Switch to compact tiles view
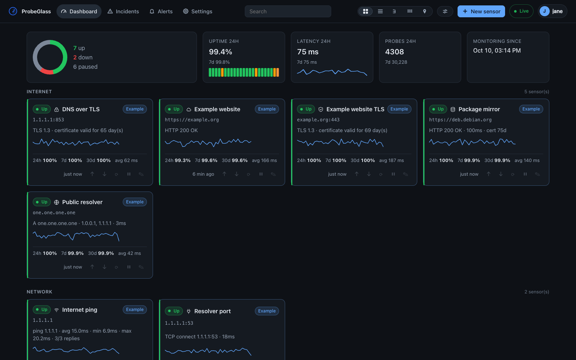 pos(410,12)
